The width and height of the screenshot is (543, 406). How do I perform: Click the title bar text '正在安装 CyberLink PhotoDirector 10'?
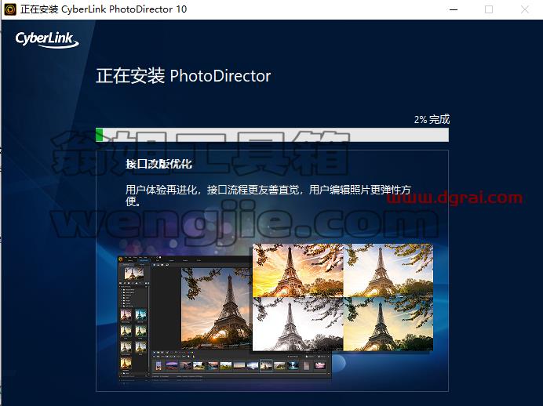pos(104,9)
